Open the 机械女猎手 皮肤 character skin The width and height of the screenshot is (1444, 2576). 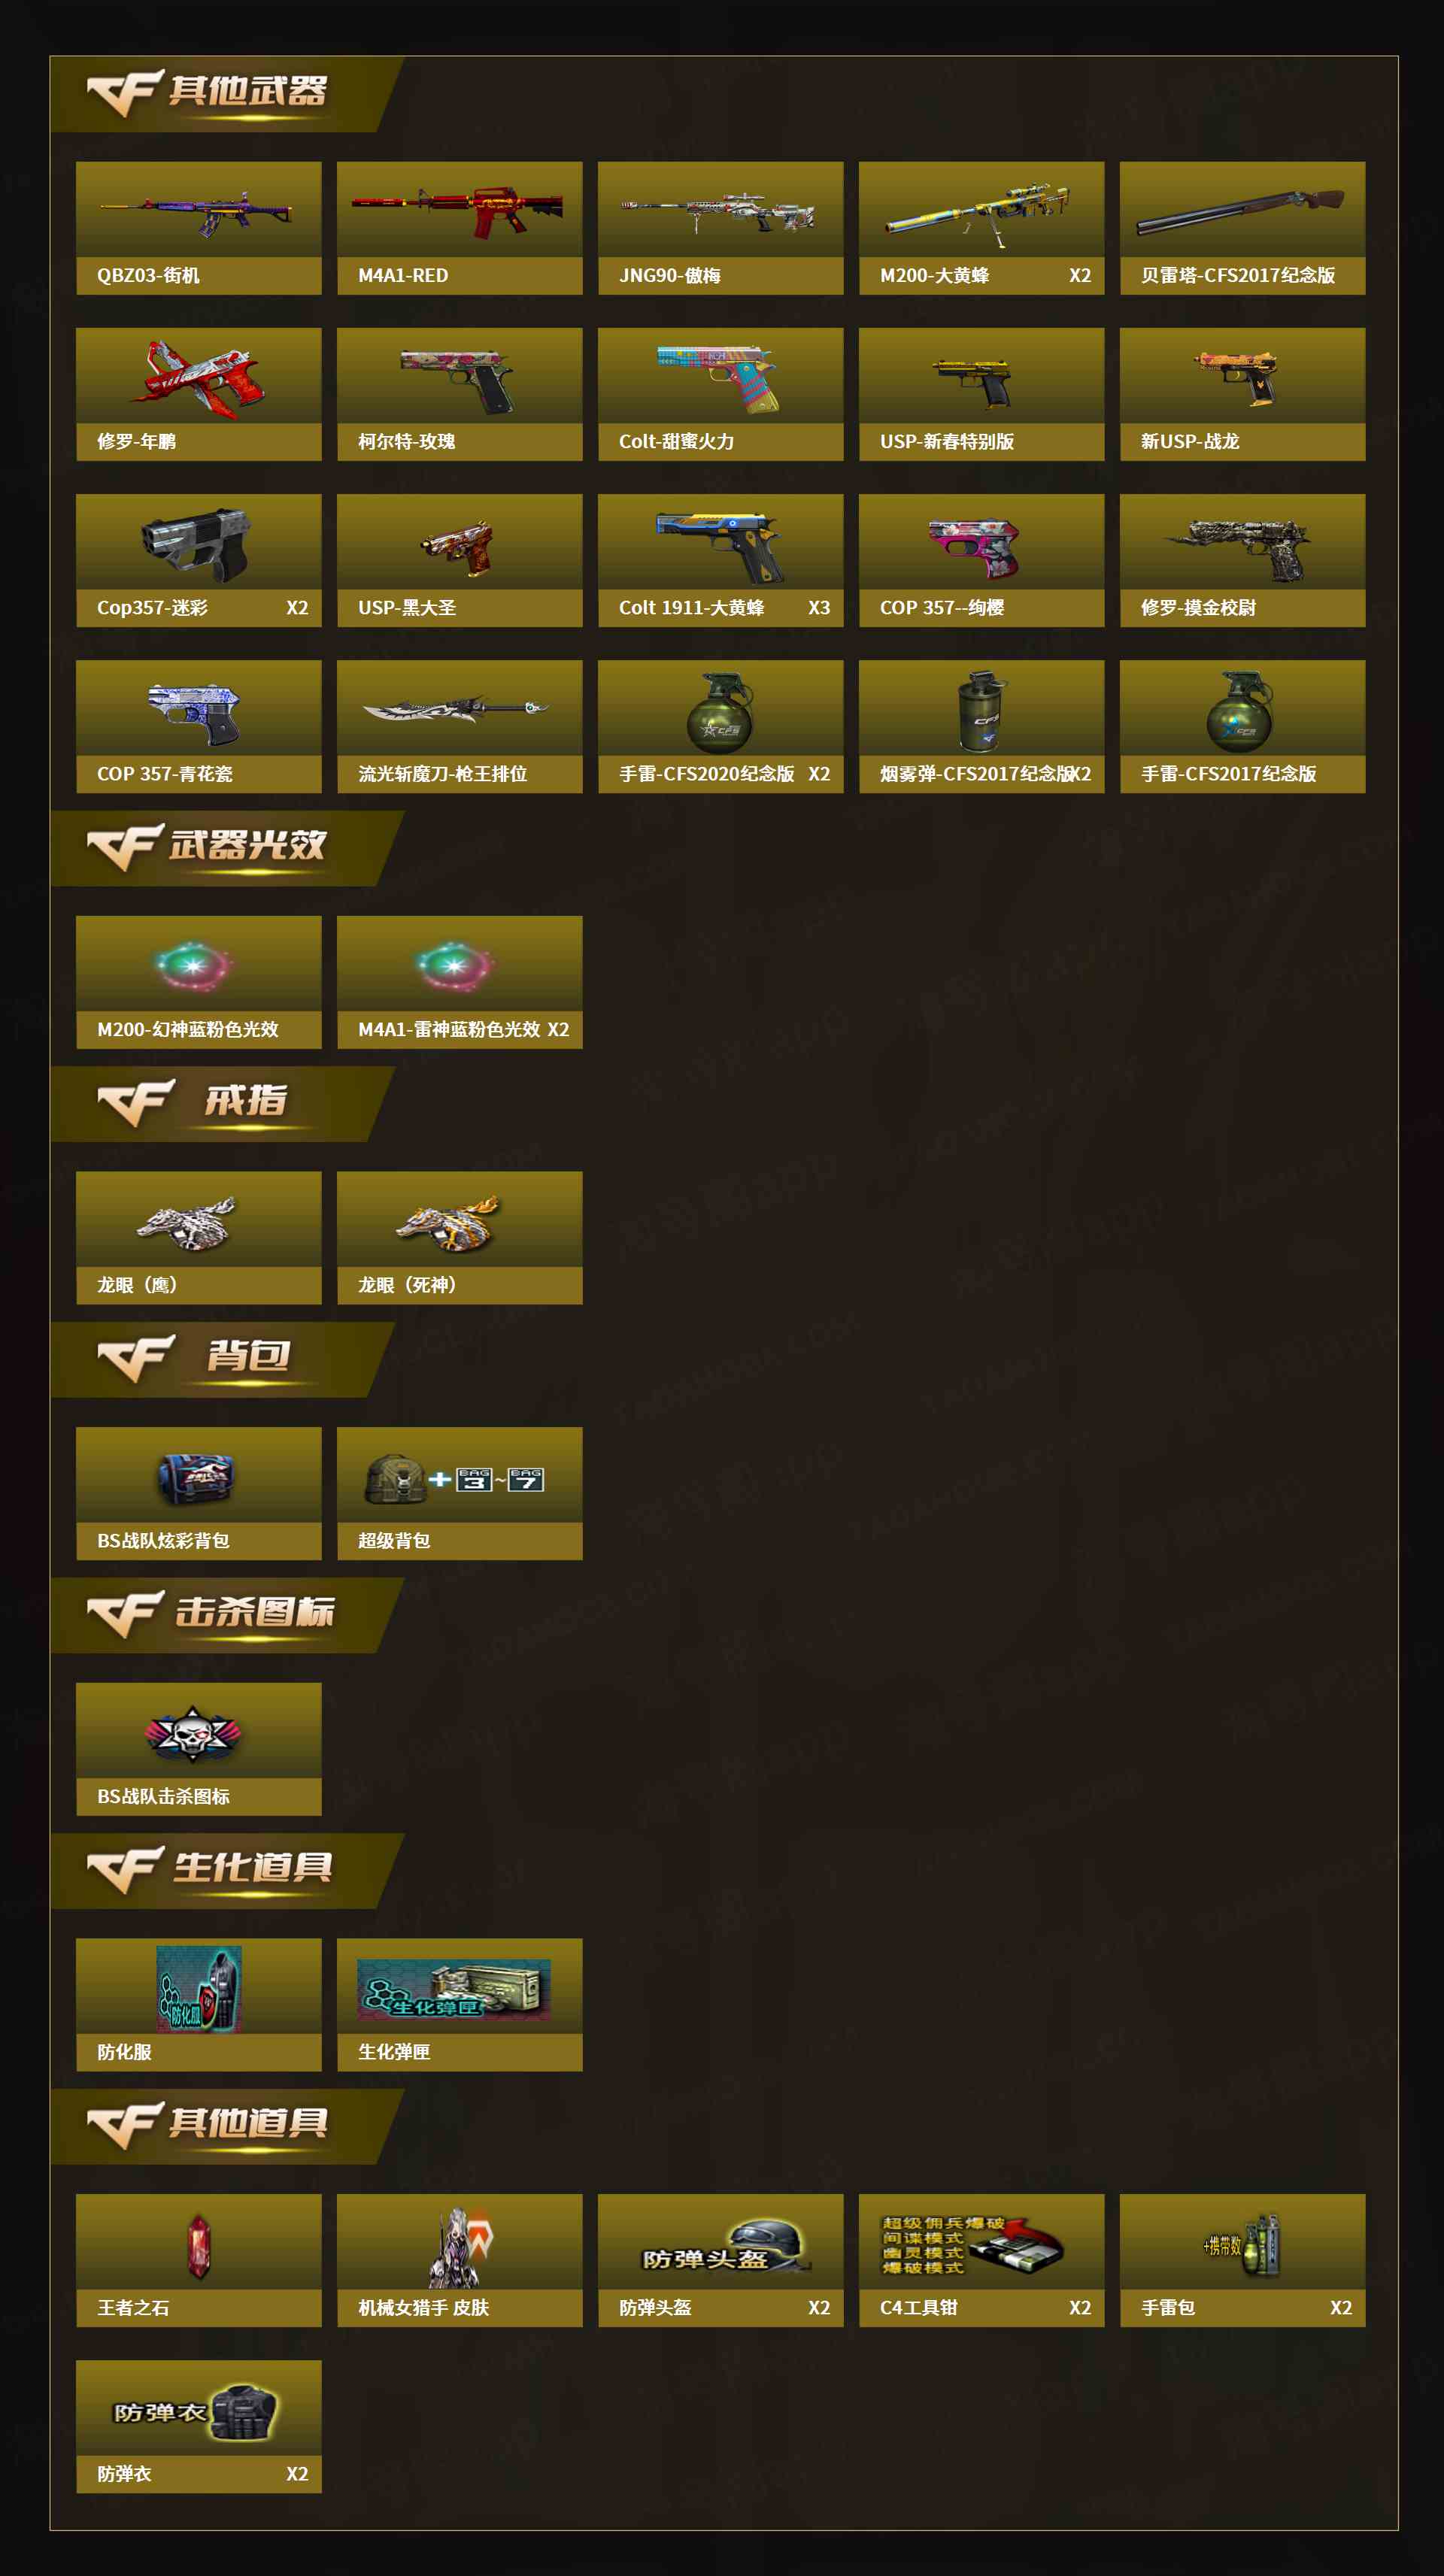point(459,2260)
